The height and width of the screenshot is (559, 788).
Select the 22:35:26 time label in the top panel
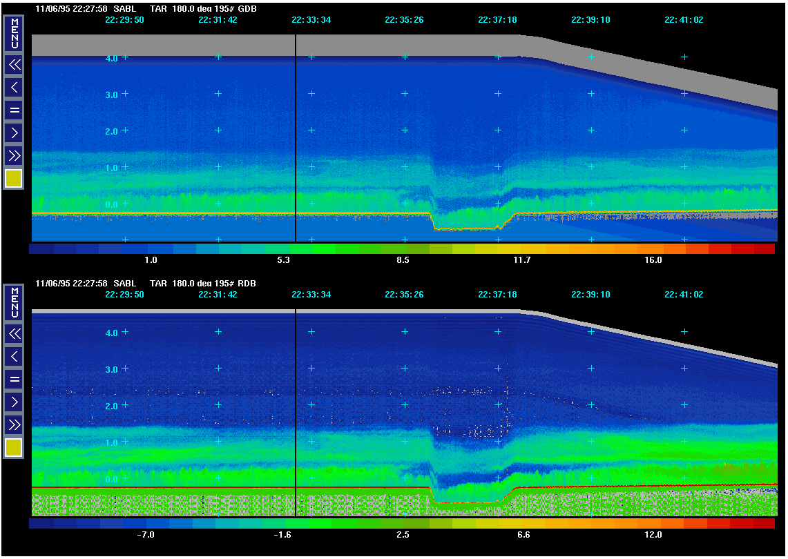[404, 20]
